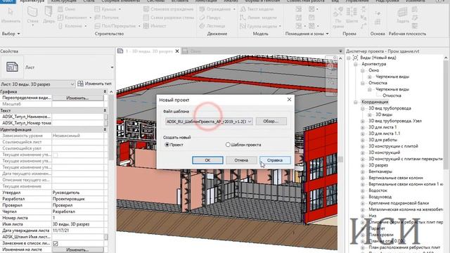Click the project browser vertical scrollbar

pos(446,115)
